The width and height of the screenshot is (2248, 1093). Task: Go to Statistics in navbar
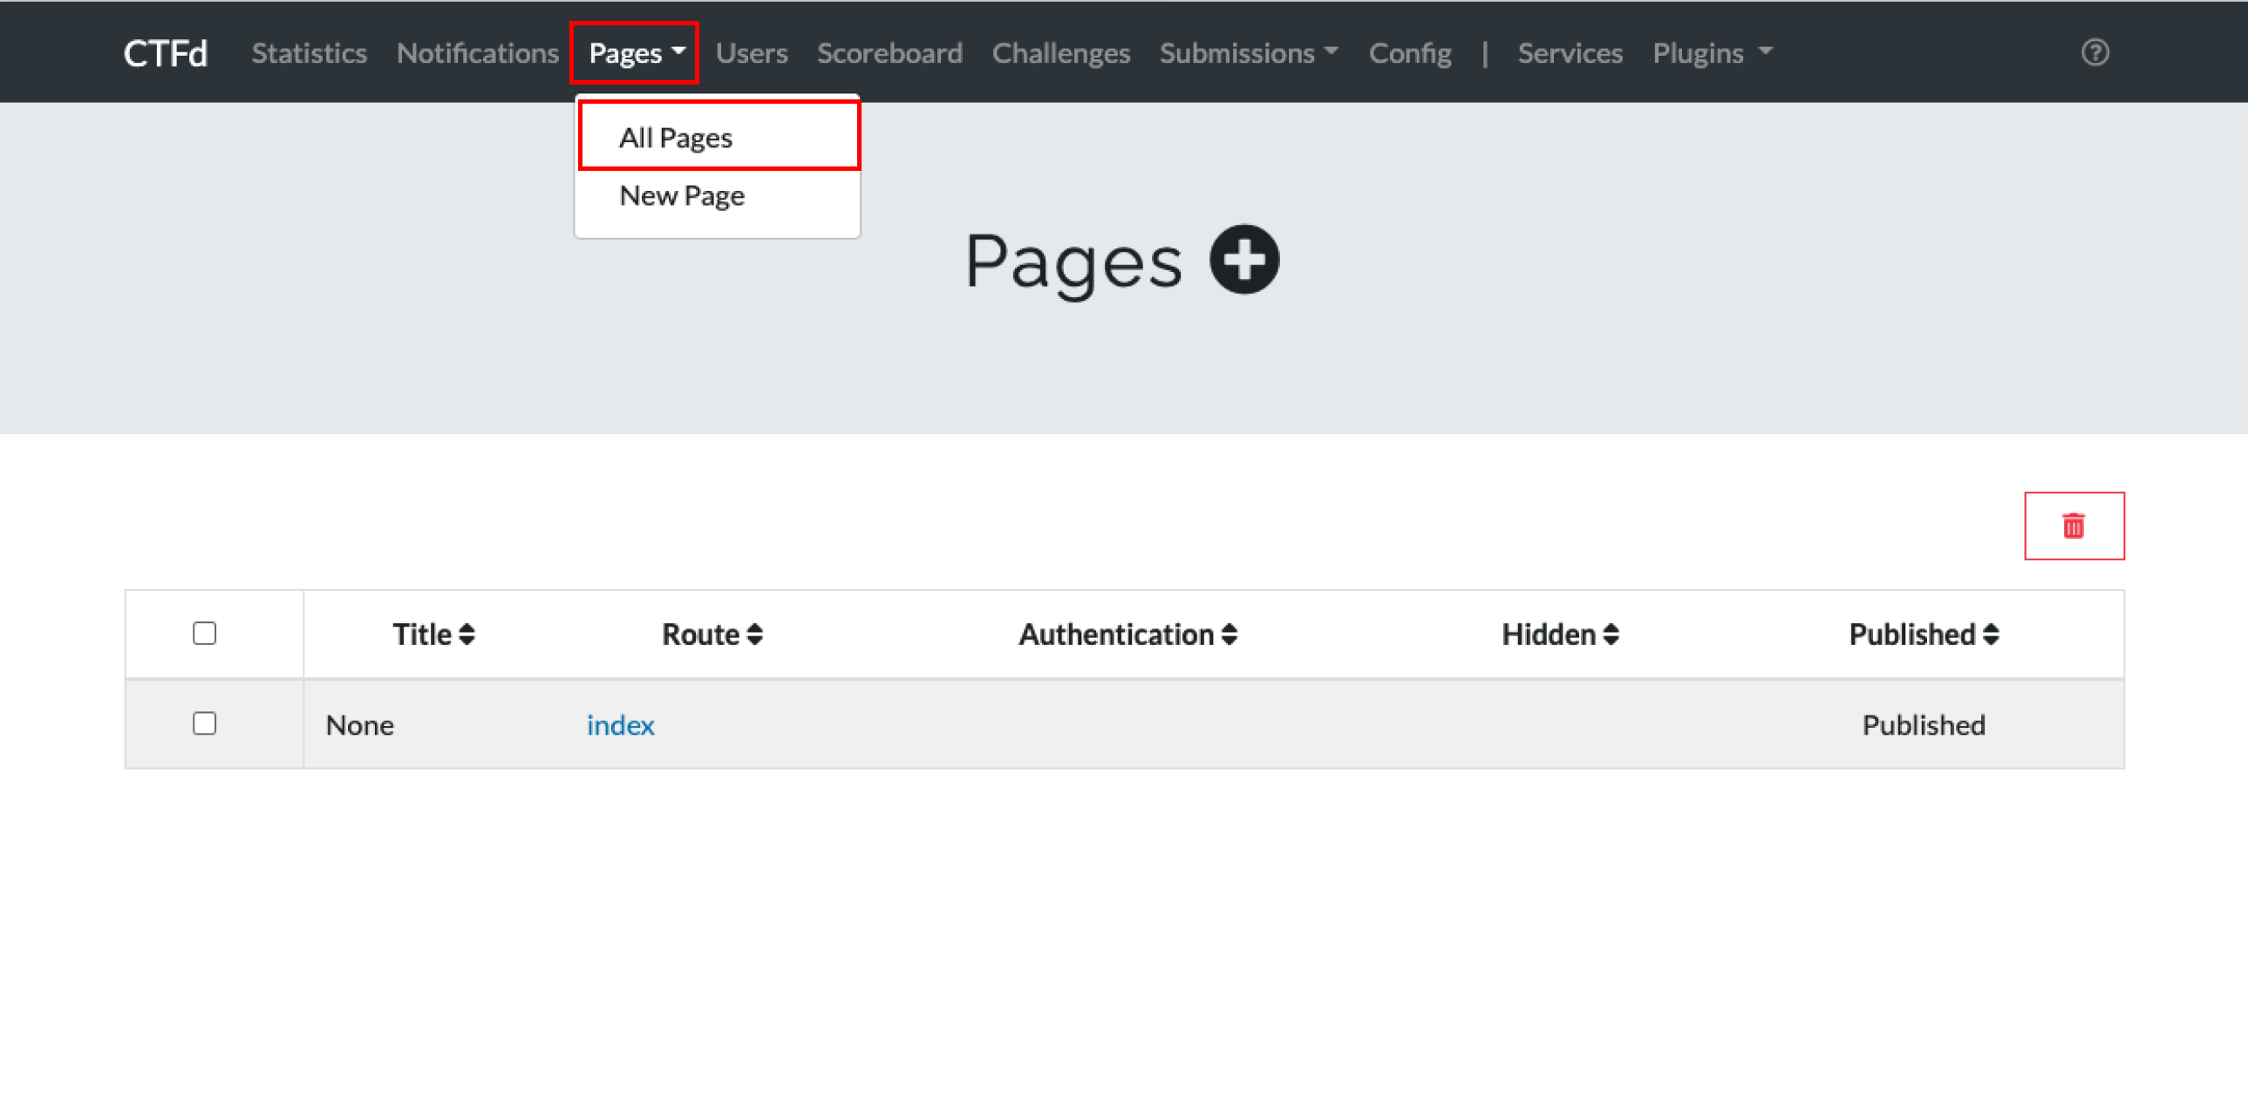coord(309,53)
